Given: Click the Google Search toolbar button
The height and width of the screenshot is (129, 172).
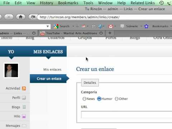Looking at the screenshot, I should pos(62,26).
